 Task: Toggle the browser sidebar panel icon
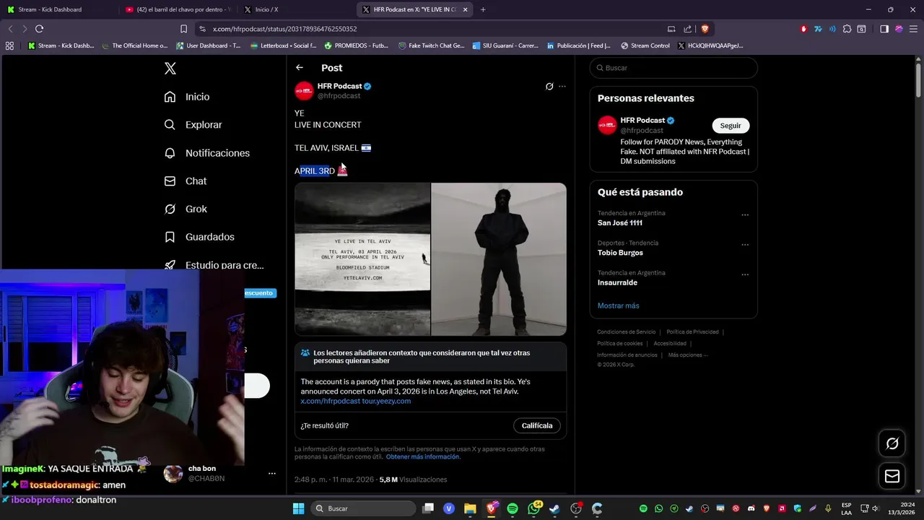click(x=884, y=29)
